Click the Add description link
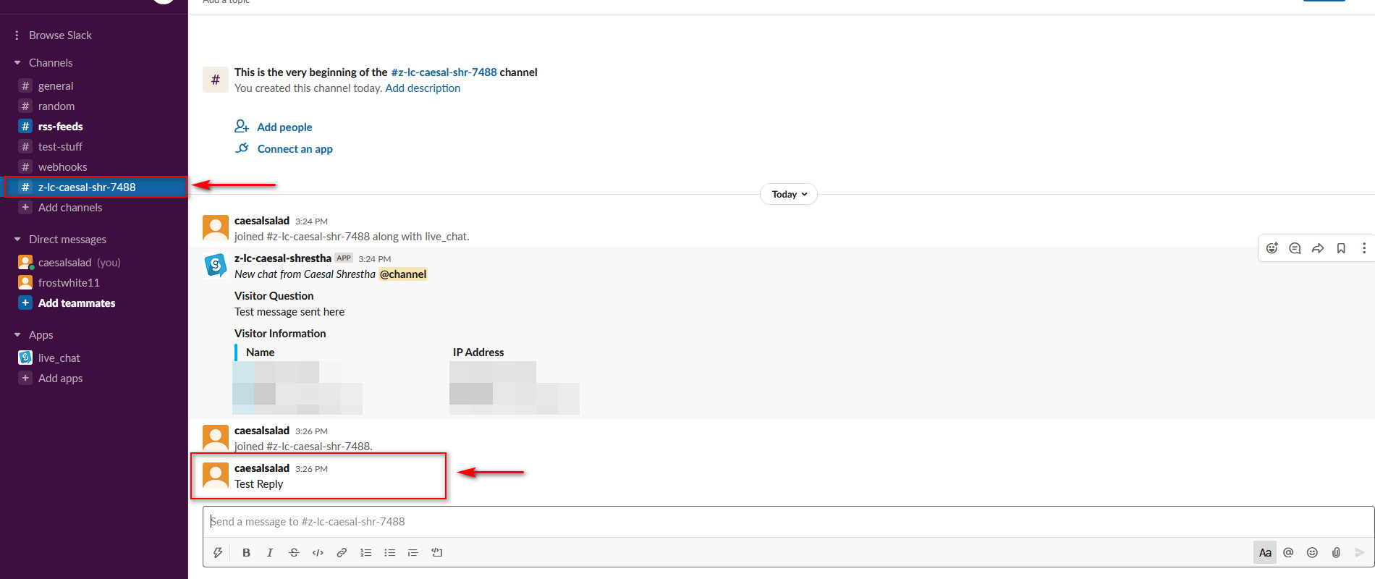The height and width of the screenshot is (579, 1375). (423, 88)
